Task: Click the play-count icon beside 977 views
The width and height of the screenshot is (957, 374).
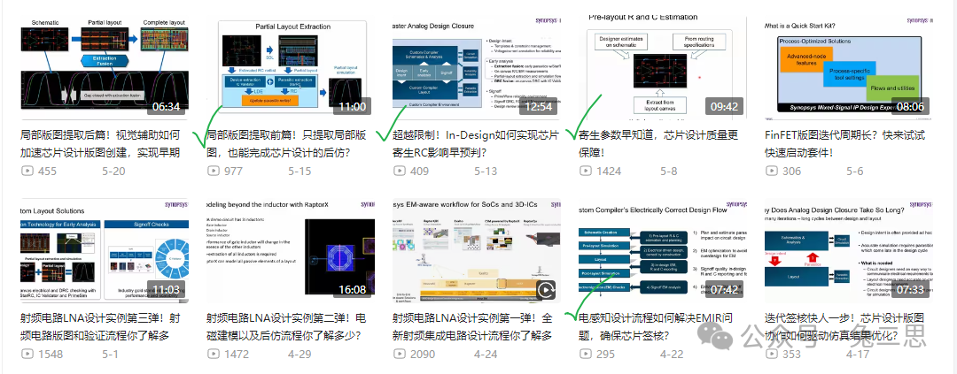Action: point(214,171)
